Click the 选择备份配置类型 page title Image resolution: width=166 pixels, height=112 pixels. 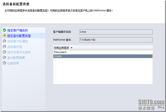pyautogui.click(x=16, y=4)
